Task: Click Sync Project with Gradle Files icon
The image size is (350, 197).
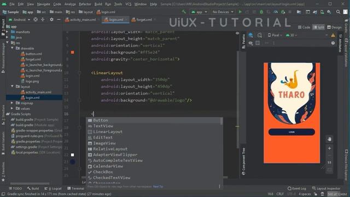Action: coord(315,12)
